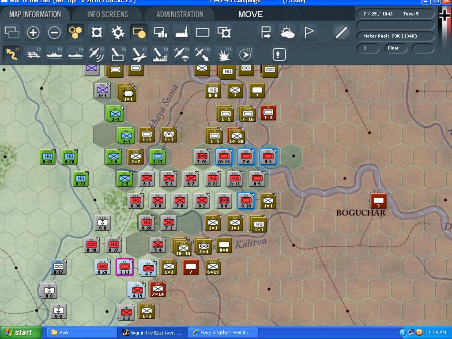Image resolution: width=452 pixels, height=339 pixels.
Task: Select the magenta-outlined 1-11 unit
Action: click(x=125, y=267)
